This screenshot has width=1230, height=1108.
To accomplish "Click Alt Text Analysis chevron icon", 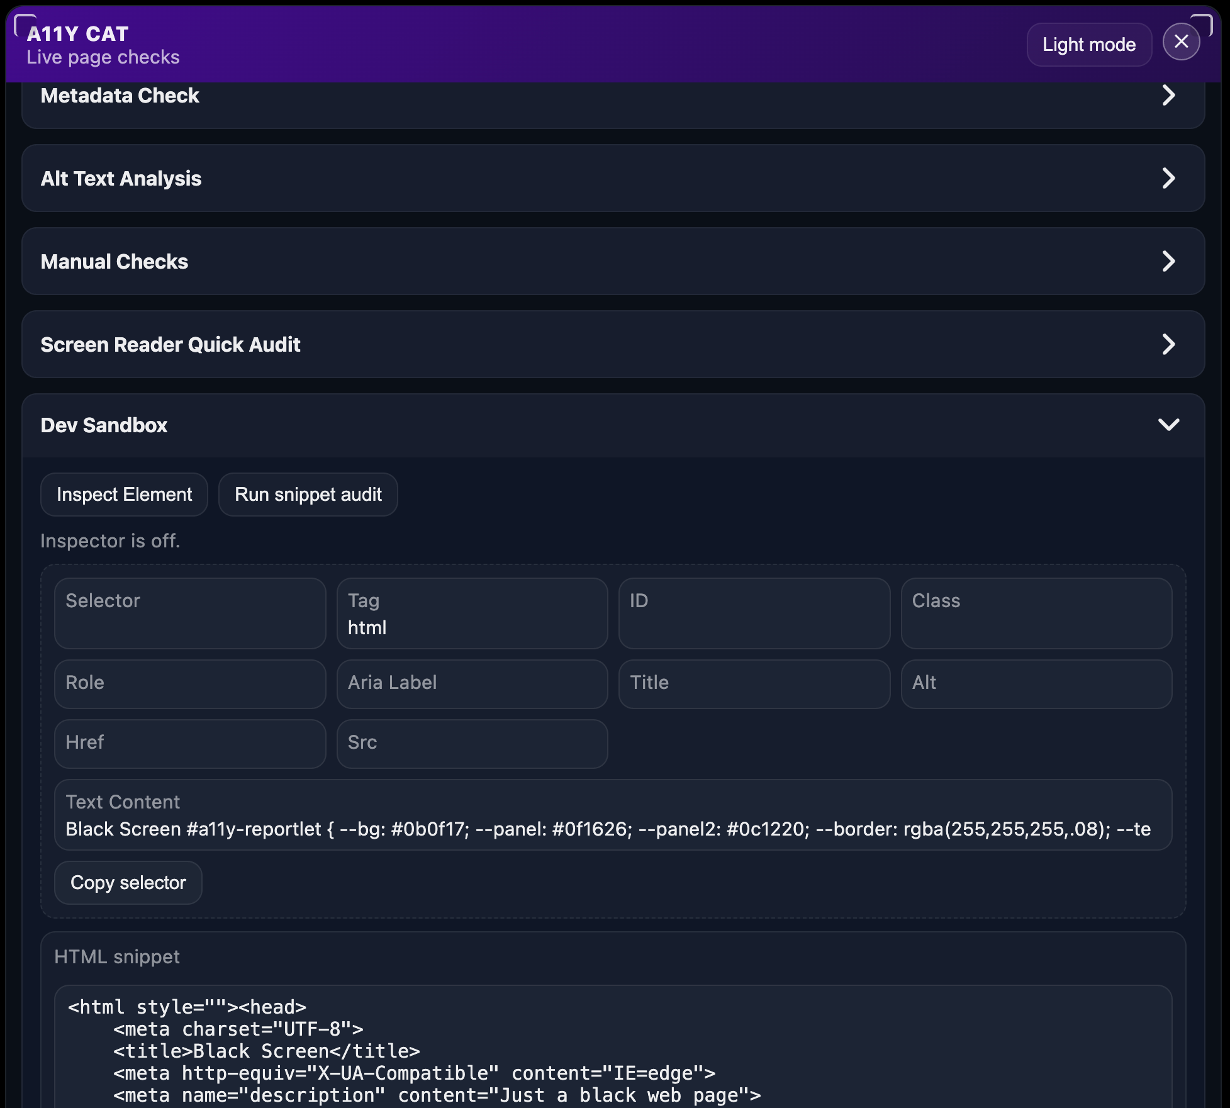I will (x=1168, y=179).
